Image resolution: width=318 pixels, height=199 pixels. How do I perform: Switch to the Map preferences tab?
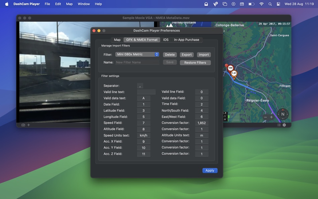coord(117,40)
